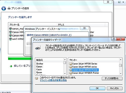Go back using the blue back arrow

(4, 8)
